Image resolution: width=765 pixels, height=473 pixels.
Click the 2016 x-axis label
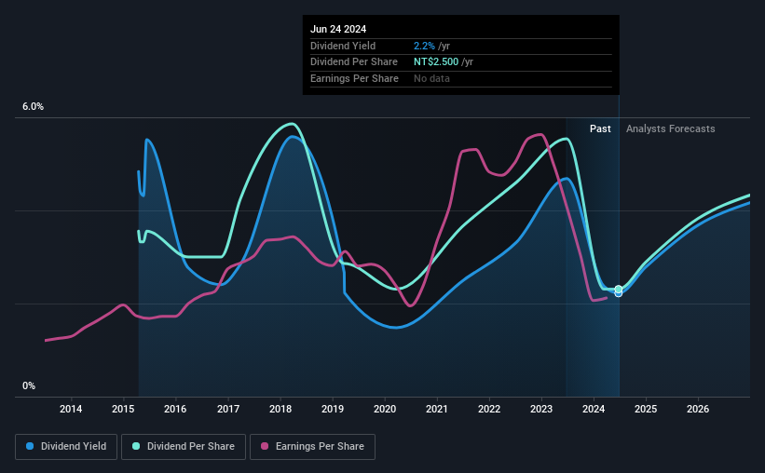coord(175,409)
